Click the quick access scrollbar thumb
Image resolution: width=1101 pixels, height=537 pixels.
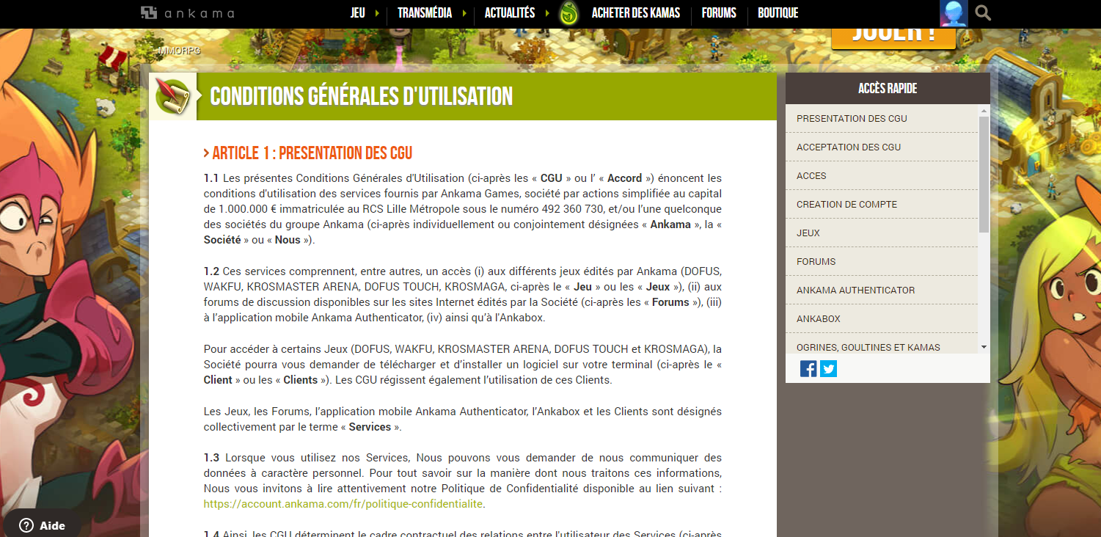(x=984, y=174)
